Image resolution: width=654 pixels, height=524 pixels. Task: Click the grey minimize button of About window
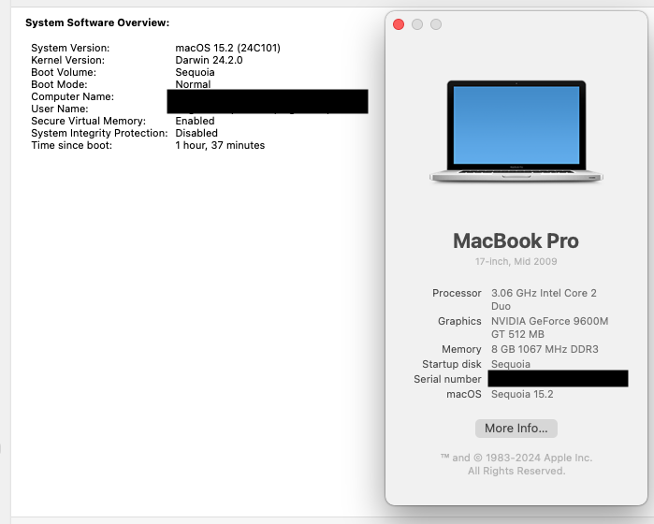click(417, 24)
